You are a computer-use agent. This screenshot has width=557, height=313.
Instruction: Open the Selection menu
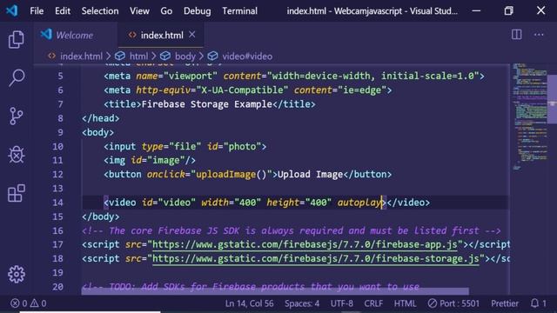[100, 11]
